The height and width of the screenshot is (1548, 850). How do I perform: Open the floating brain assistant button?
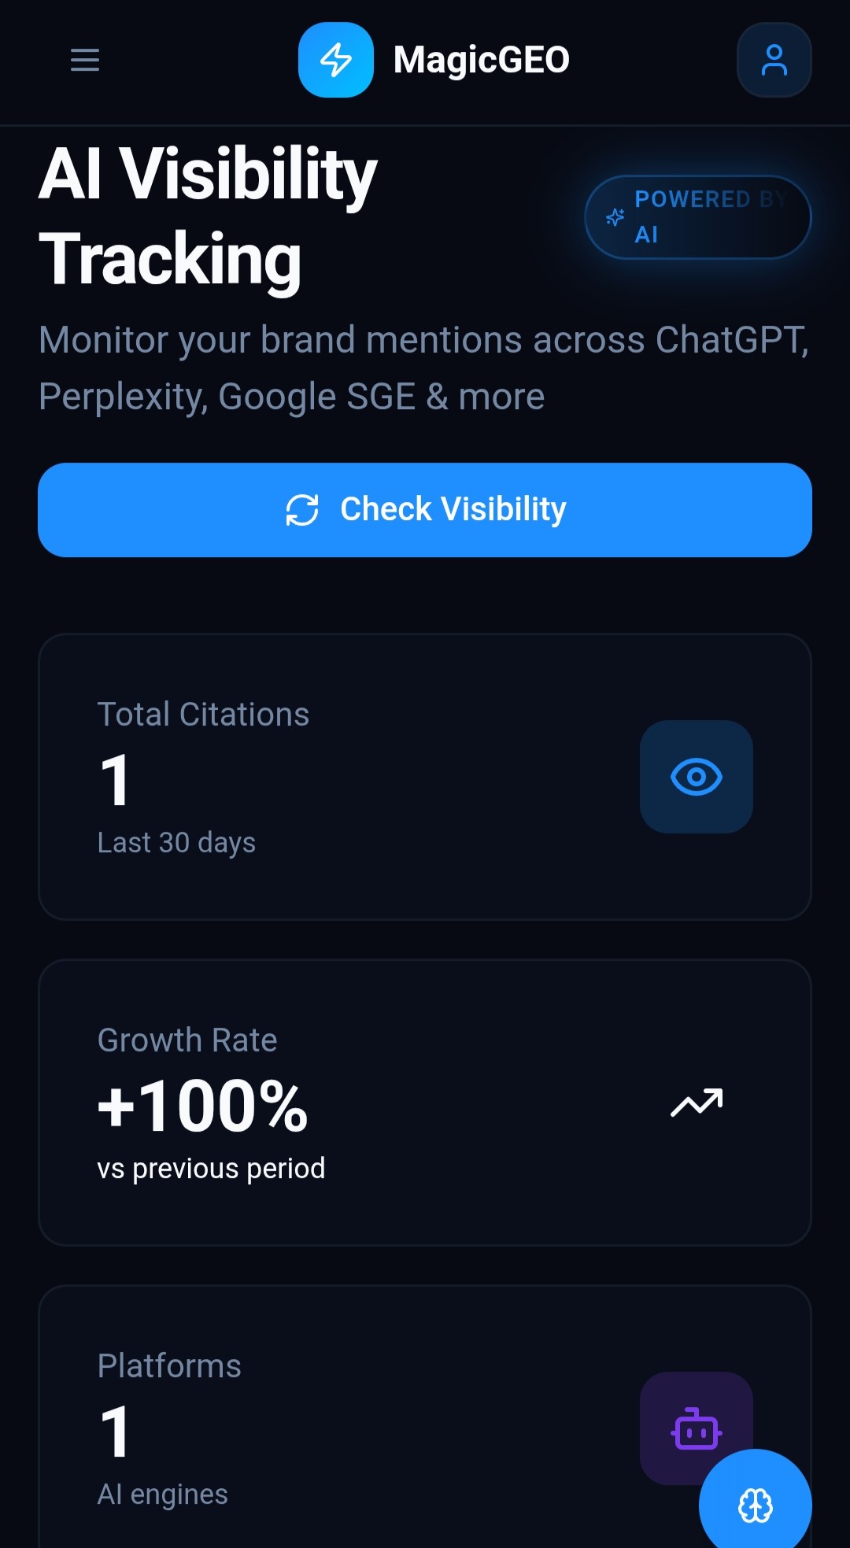pos(755,1506)
